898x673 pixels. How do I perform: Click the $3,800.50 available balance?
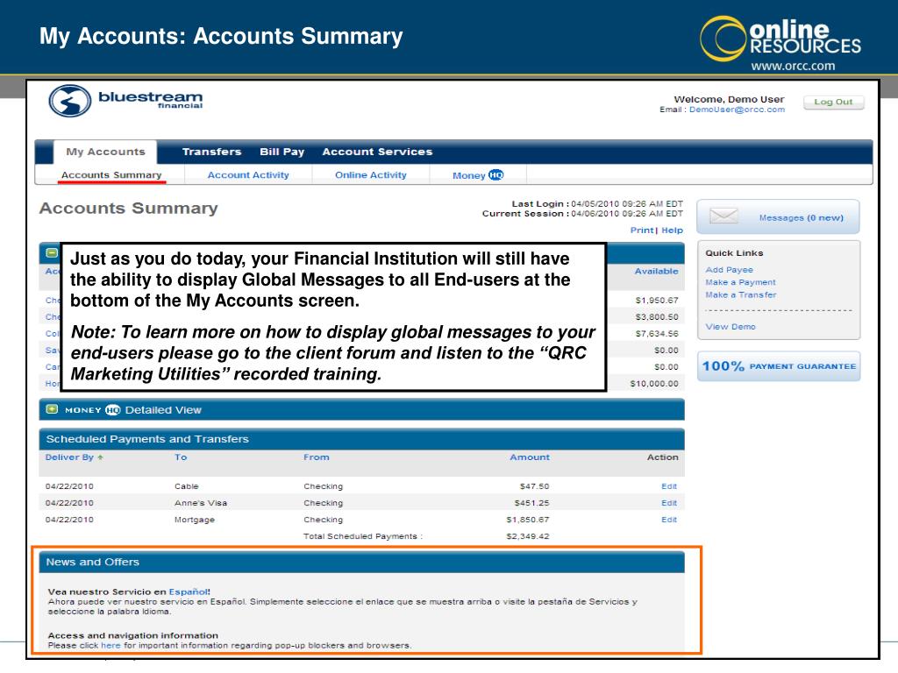click(x=657, y=317)
